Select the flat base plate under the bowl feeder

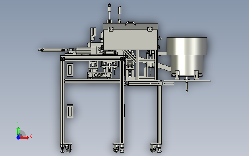click(187, 81)
